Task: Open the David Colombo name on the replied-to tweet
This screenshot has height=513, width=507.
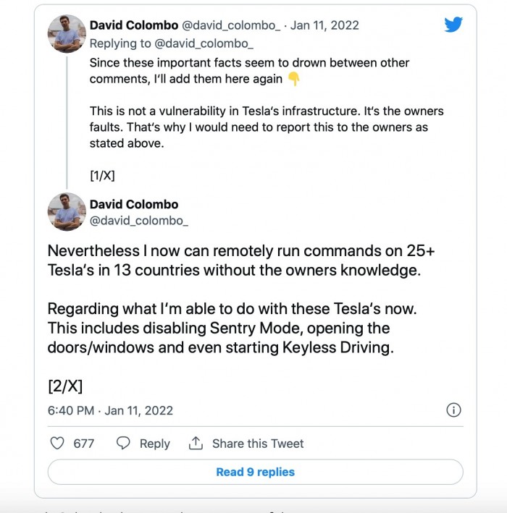Action: pyautogui.click(x=133, y=25)
